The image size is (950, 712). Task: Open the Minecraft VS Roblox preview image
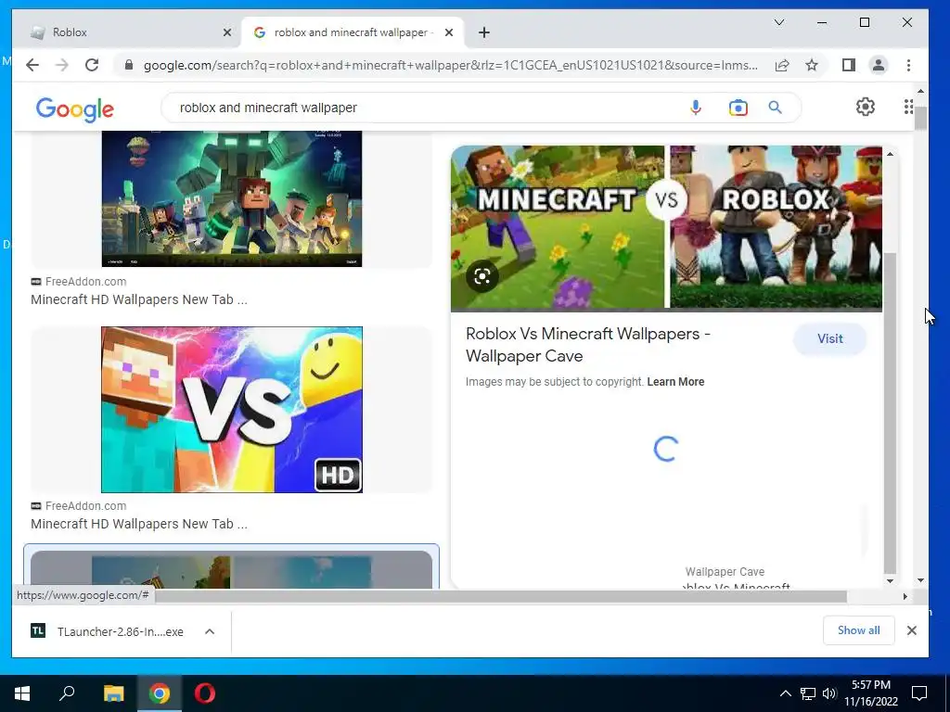(x=666, y=228)
